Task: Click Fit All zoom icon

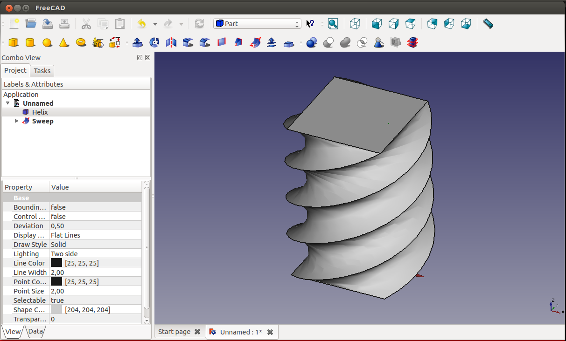Action: (x=333, y=24)
